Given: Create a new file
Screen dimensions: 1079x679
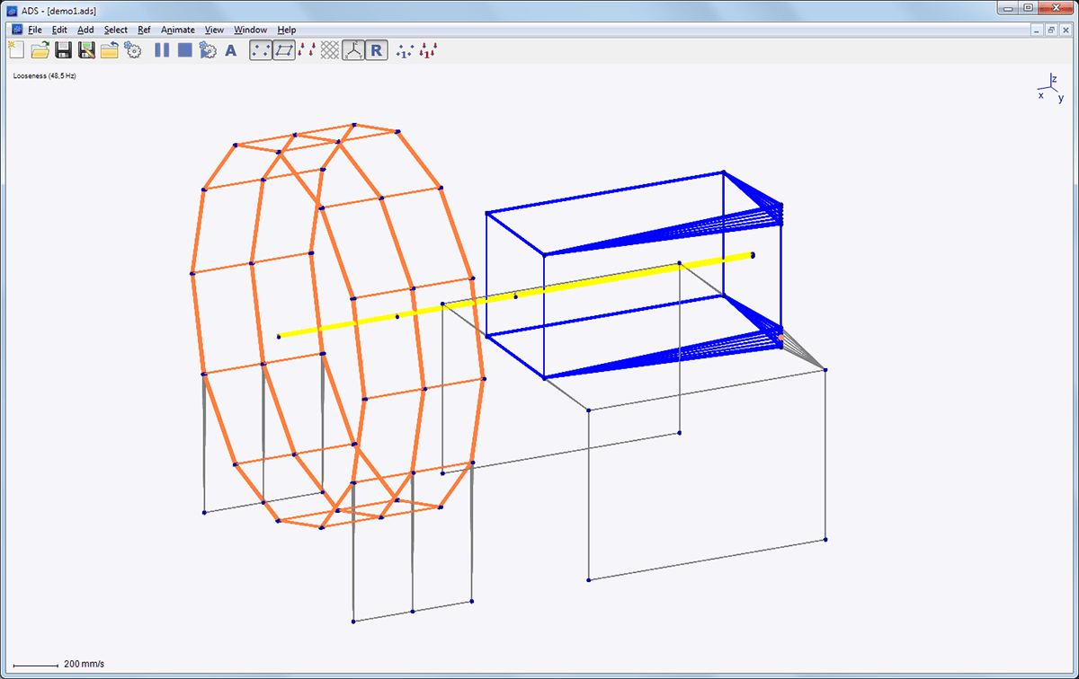Looking at the screenshot, I should tap(15, 50).
